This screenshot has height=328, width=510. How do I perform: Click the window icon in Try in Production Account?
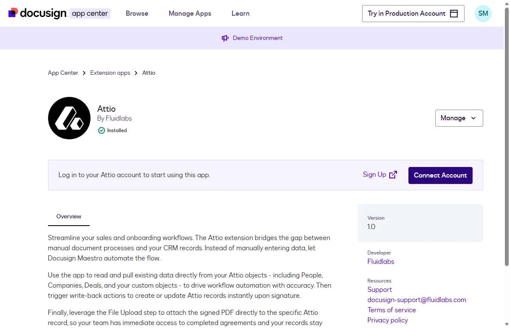pyautogui.click(x=454, y=14)
